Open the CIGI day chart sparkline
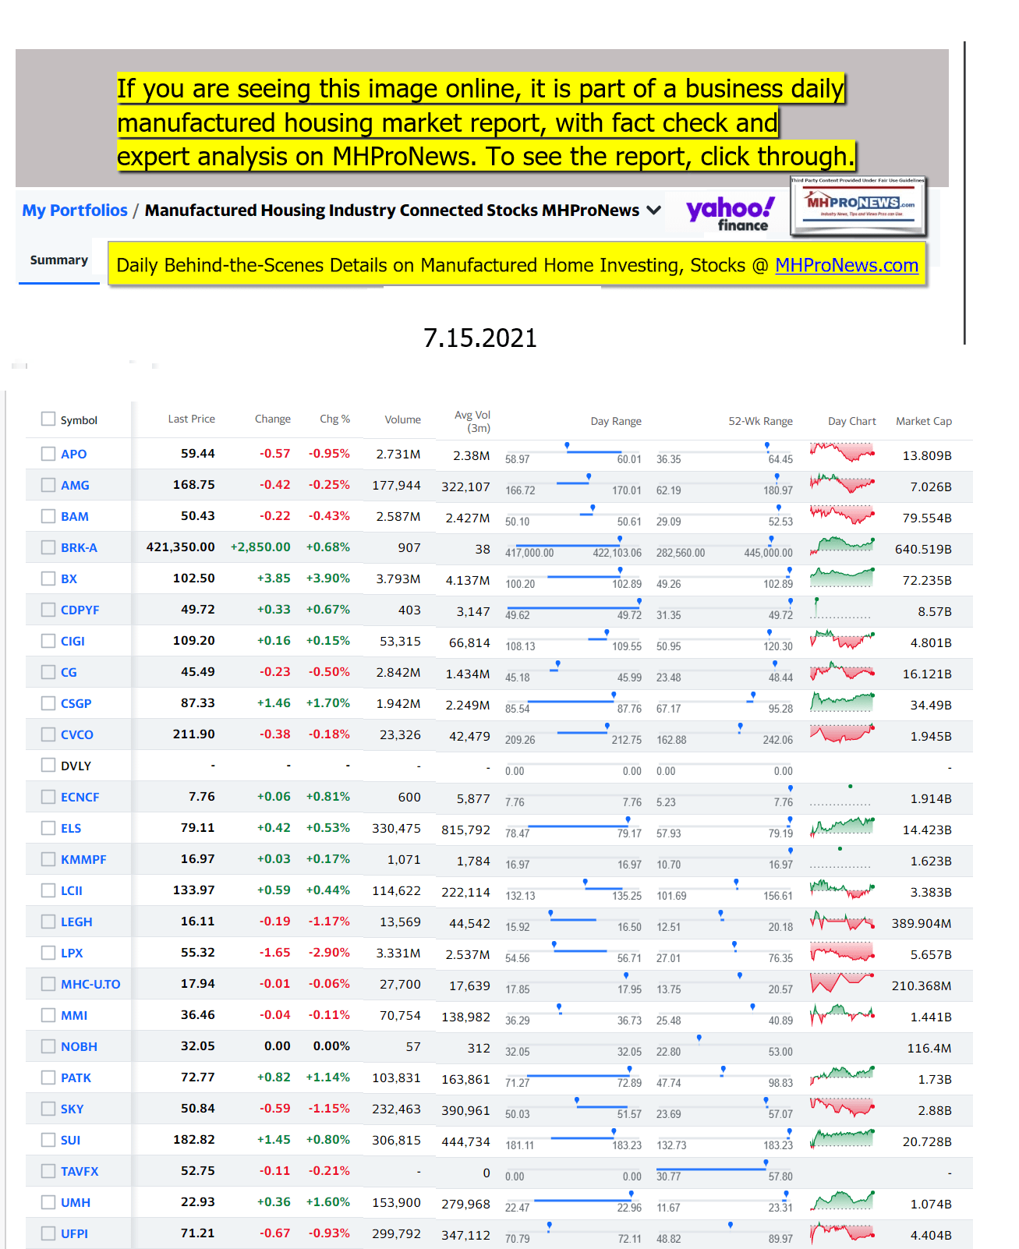Image resolution: width=1019 pixels, height=1249 pixels. (x=842, y=640)
